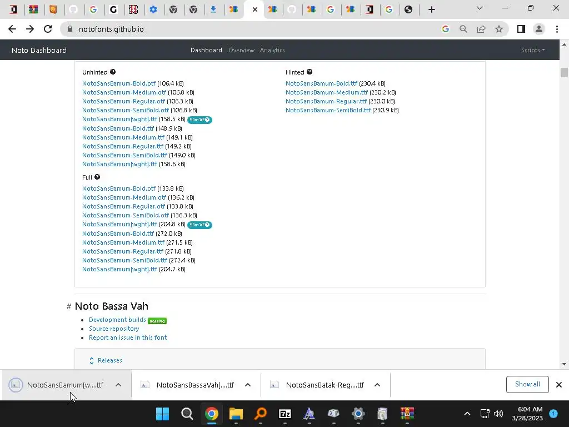Close the downloads bar
This screenshot has height=427, width=569.
click(x=559, y=385)
